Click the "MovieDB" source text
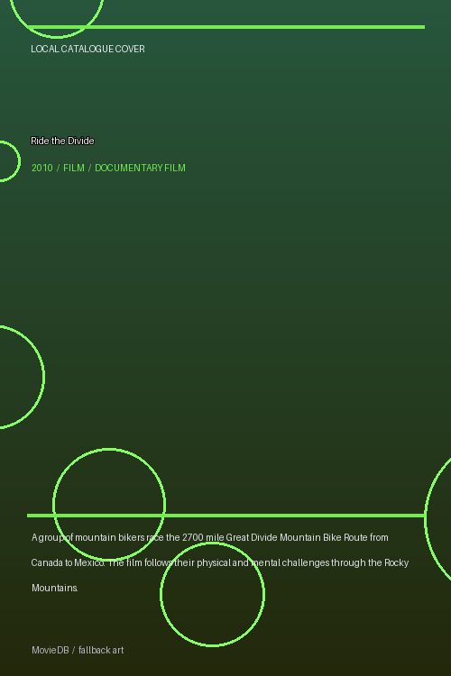The height and width of the screenshot is (676, 451). coord(51,650)
